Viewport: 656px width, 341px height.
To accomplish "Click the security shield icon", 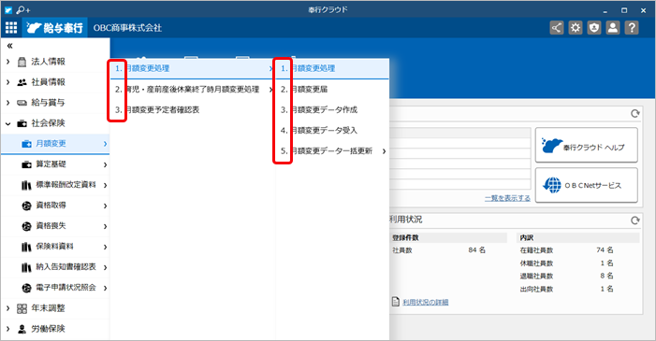I will pos(594,28).
